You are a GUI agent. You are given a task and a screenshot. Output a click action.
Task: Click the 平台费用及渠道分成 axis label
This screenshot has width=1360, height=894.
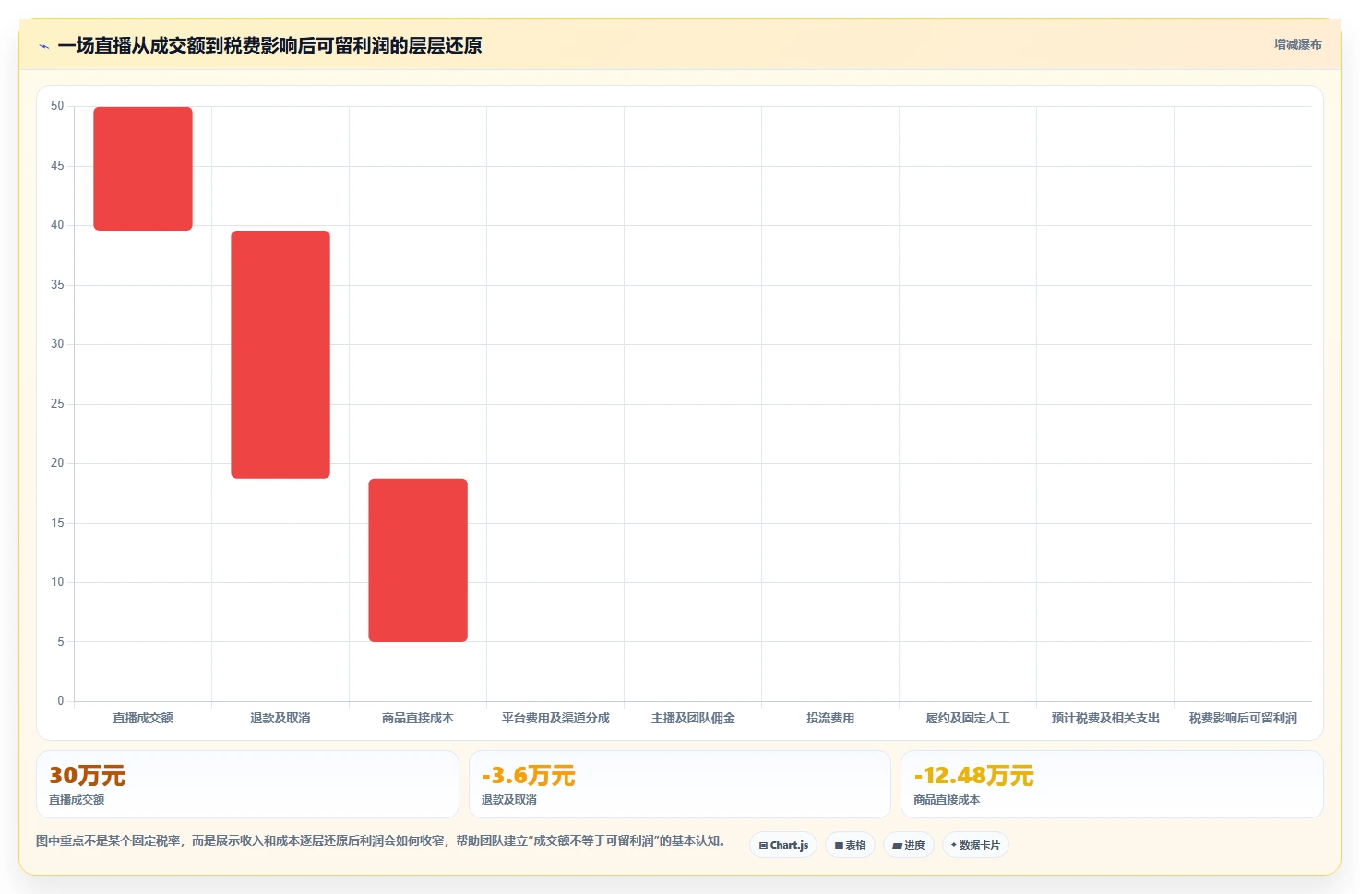coord(555,718)
